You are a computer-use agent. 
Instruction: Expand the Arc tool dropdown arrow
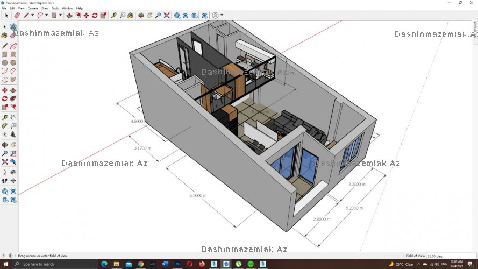click(47, 16)
